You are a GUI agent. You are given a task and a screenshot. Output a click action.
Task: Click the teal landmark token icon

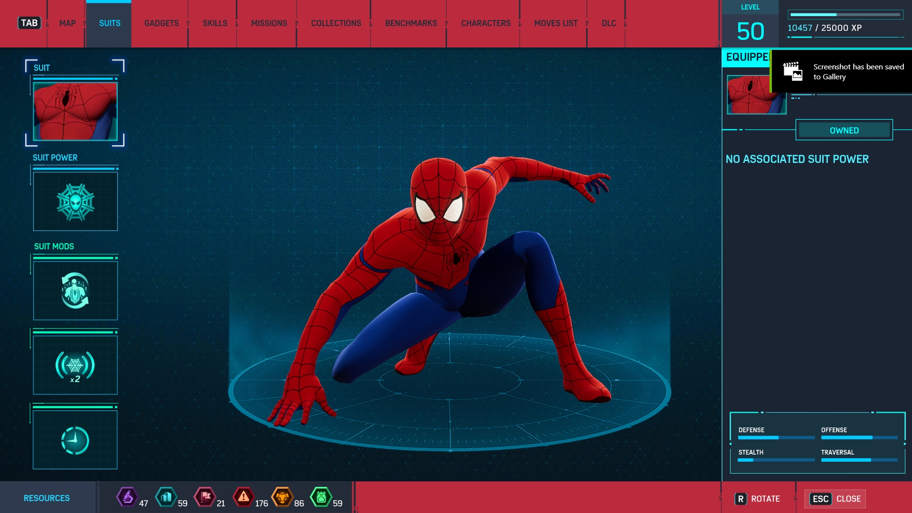coord(166,497)
